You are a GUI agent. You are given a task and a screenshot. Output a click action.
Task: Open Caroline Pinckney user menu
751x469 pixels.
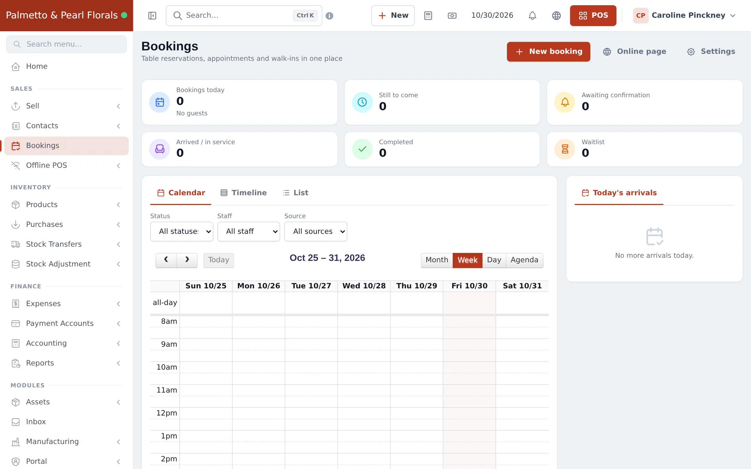click(x=684, y=16)
